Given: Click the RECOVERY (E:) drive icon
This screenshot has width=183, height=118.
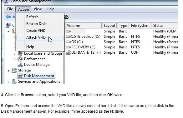Looking at the screenshot, I should (68, 47).
